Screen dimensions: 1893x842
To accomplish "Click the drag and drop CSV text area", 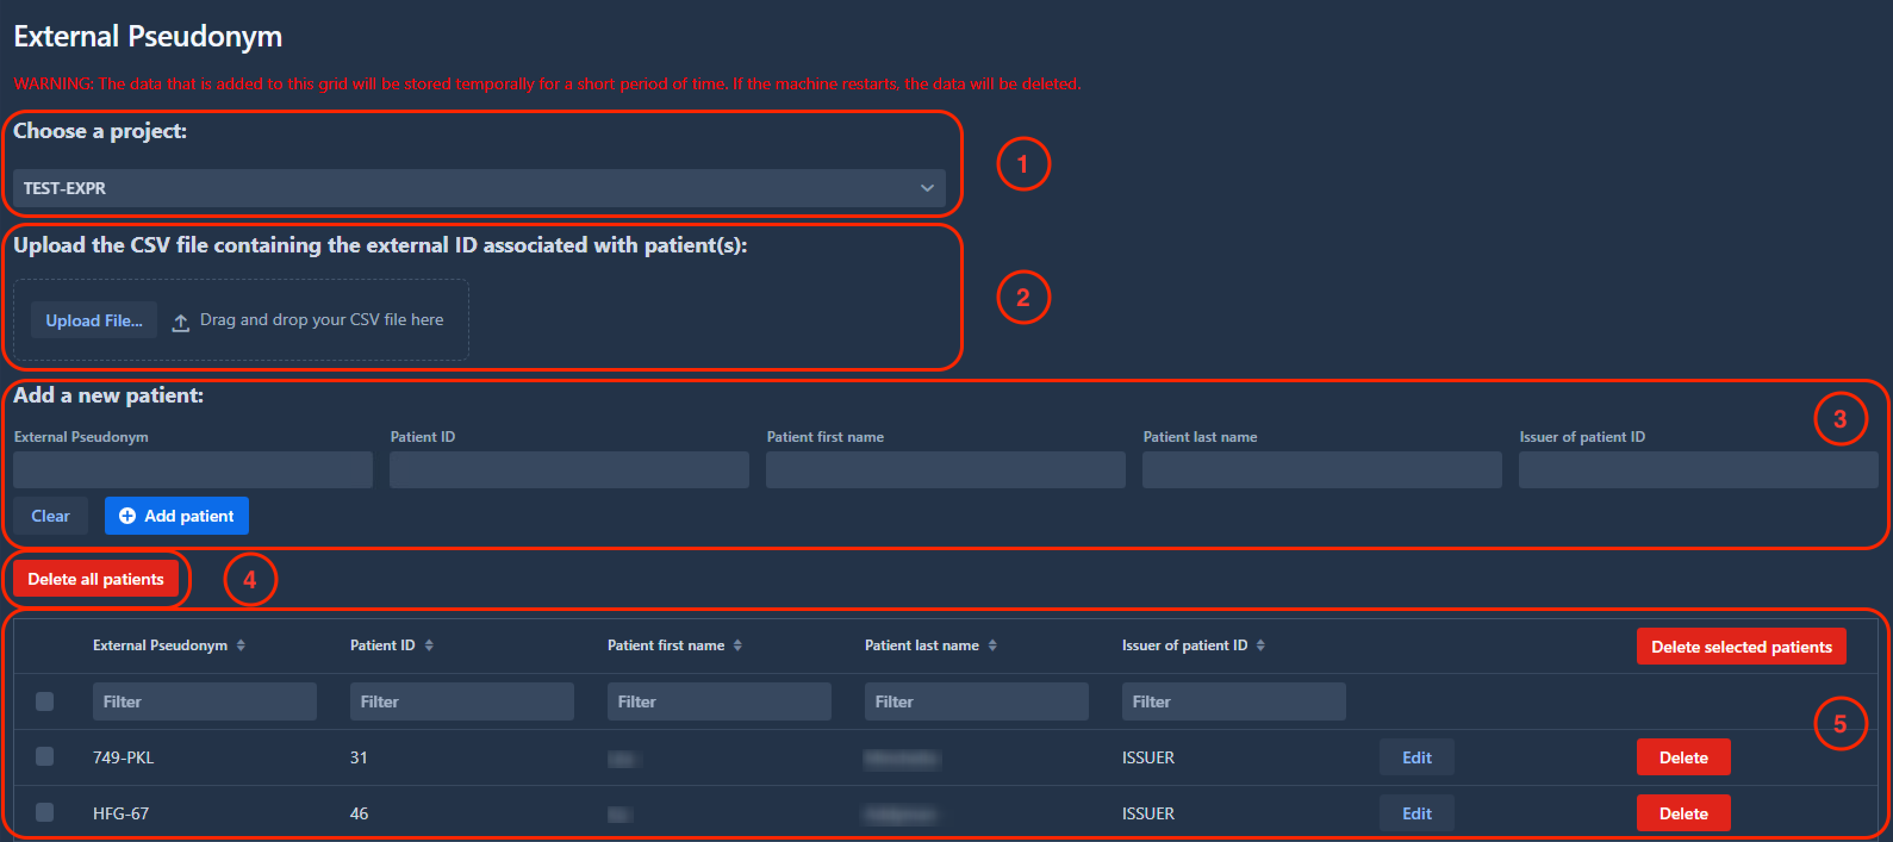I will point(322,320).
